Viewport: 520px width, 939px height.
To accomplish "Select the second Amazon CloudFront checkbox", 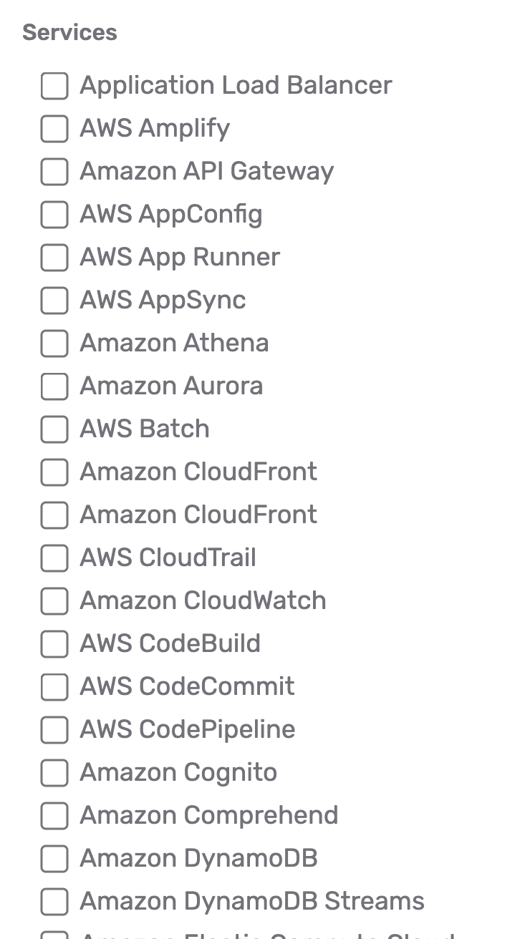I will point(54,515).
